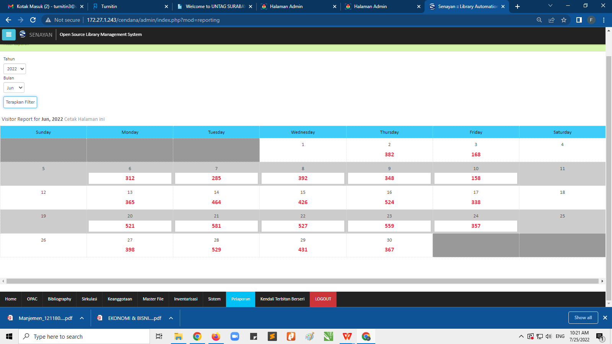Close the Senayan Library Automation tab
The image size is (612, 344).
503,6
